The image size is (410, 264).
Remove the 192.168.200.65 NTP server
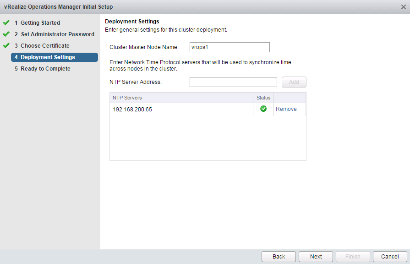pos(286,109)
